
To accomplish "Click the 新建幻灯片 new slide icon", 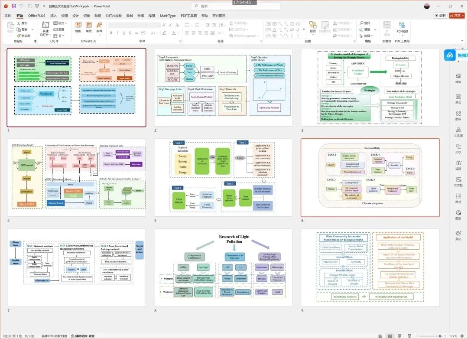I will pos(45,25).
